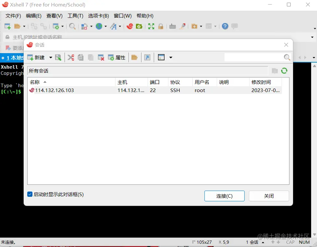
Task: Open the 帮助(H) menu
Action: coord(145,16)
